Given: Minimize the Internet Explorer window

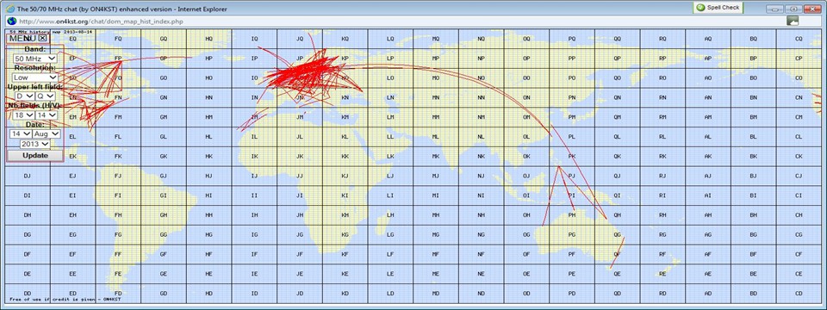Looking at the screenshot, I should tap(774, 9).
